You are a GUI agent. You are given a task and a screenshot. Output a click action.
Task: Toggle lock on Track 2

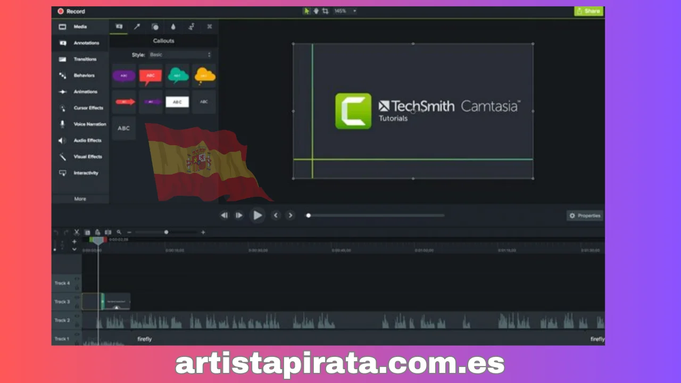point(77,325)
